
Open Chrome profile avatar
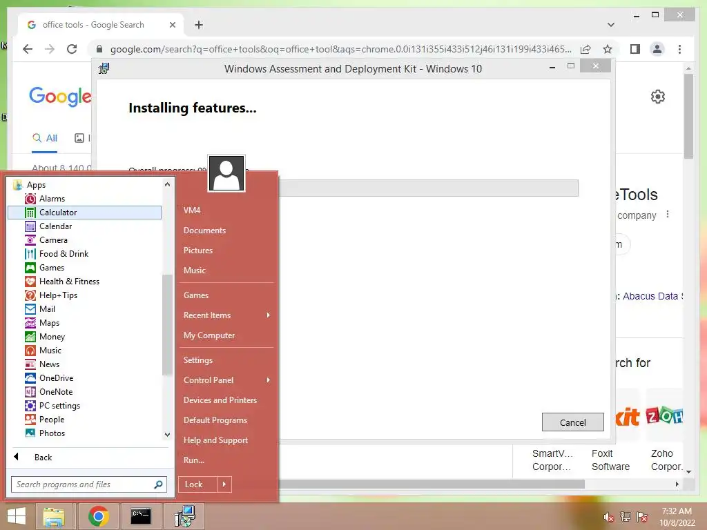pos(657,49)
